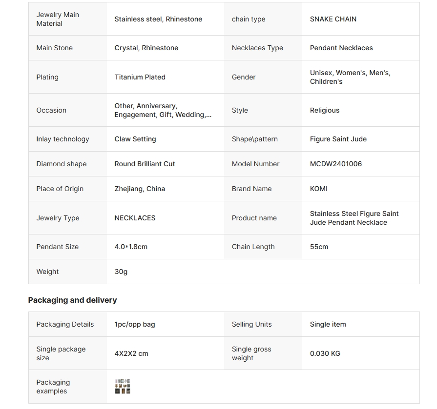Click the Religious style value
The image size is (437, 409).
click(325, 110)
